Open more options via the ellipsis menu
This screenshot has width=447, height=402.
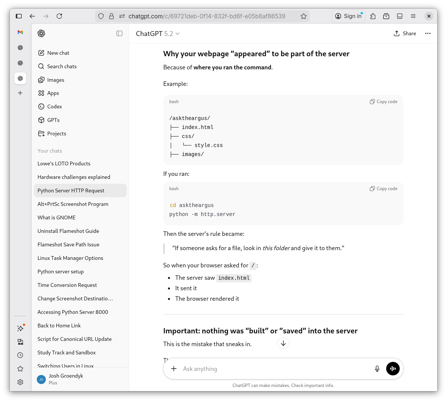click(427, 33)
